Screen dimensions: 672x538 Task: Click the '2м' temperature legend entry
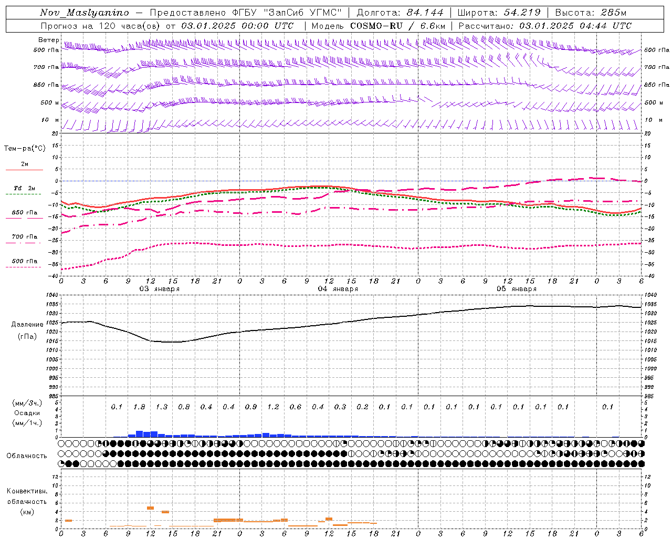pyautogui.click(x=24, y=164)
